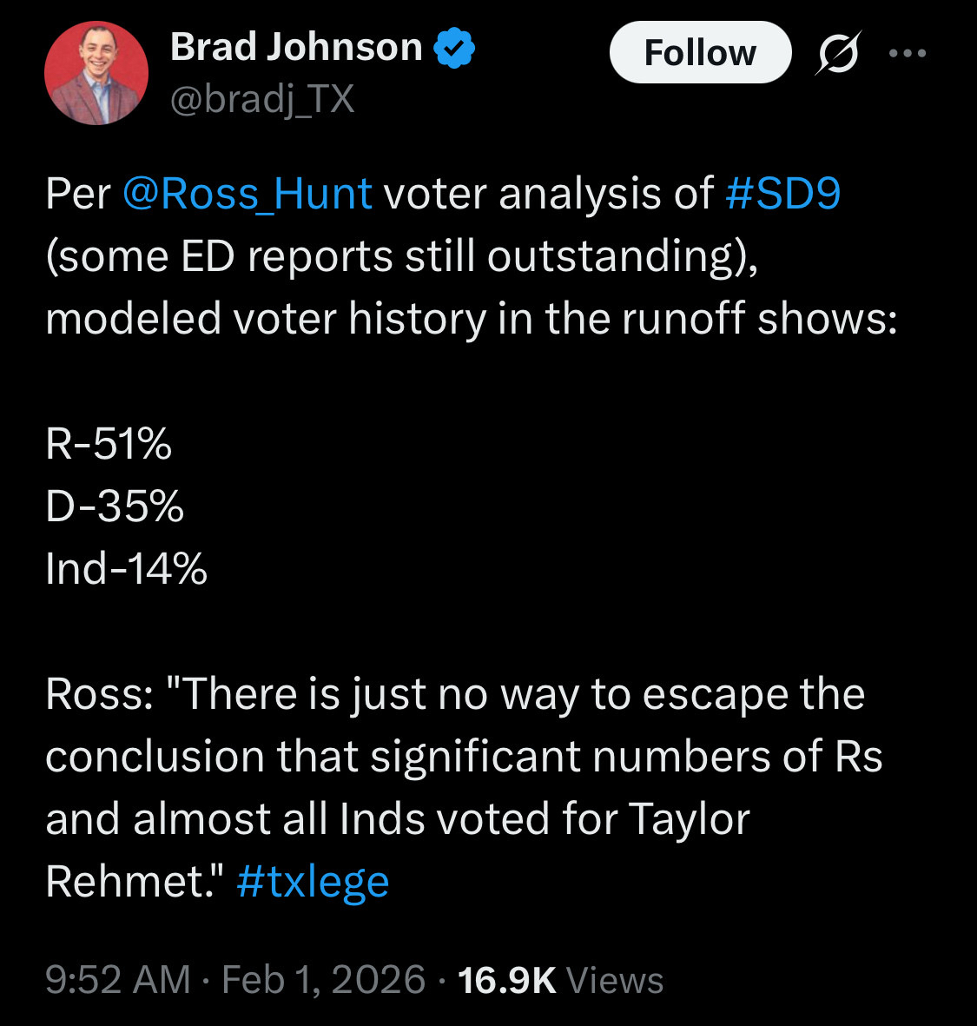Click "(some ED reports still outstanding)" text
This screenshot has height=1026, width=977.
[401, 255]
